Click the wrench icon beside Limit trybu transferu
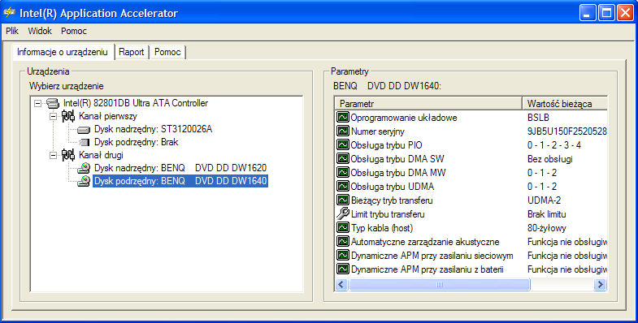 (x=343, y=213)
